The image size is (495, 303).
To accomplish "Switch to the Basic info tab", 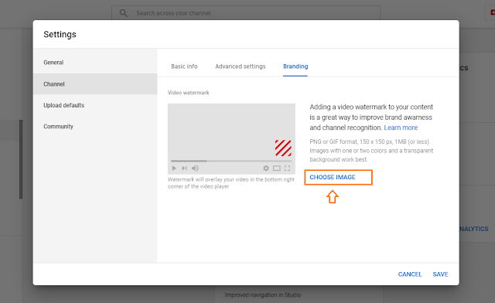I will coord(184,66).
